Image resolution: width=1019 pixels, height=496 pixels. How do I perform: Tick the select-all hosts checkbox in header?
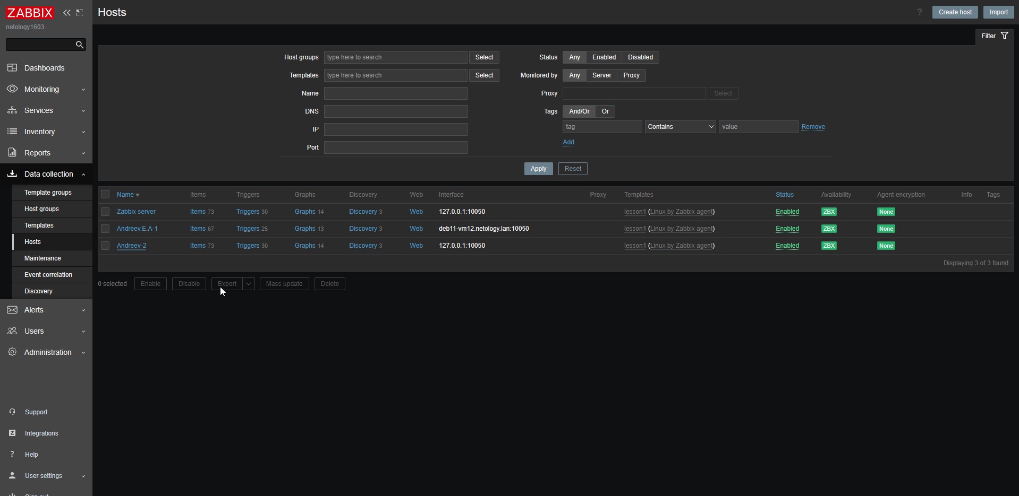click(105, 195)
